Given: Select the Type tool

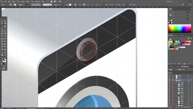Looking at the screenshot, I should (x=2, y=28).
